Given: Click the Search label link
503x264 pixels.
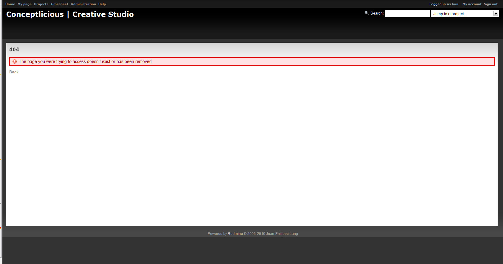Looking at the screenshot, I should pos(376,13).
